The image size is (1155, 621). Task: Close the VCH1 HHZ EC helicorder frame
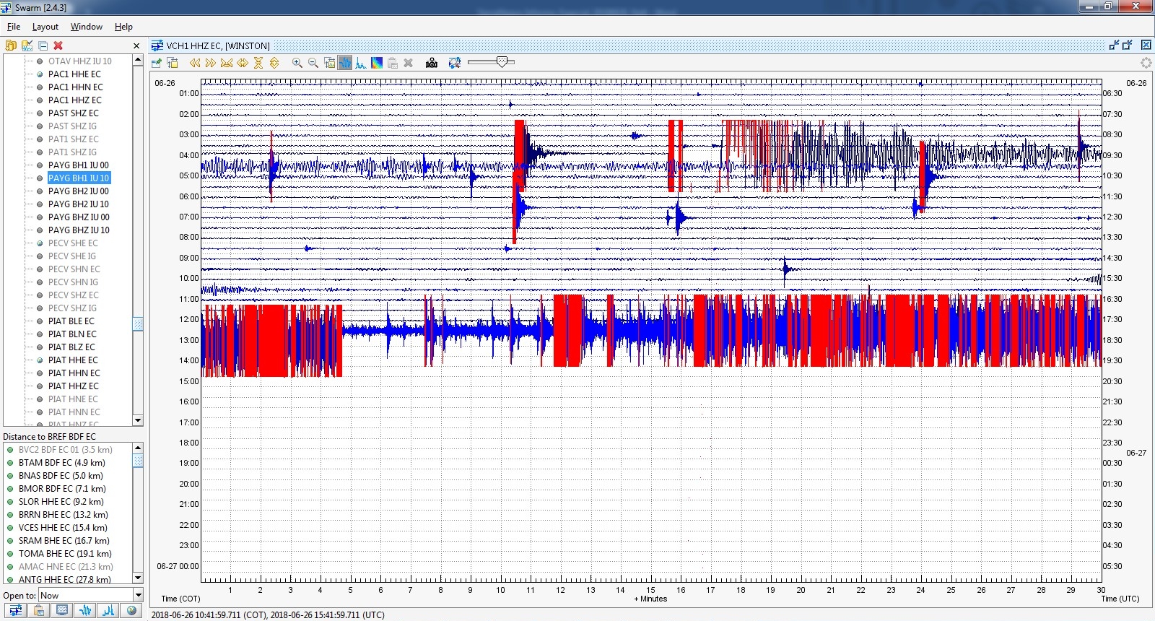point(1146,45)
